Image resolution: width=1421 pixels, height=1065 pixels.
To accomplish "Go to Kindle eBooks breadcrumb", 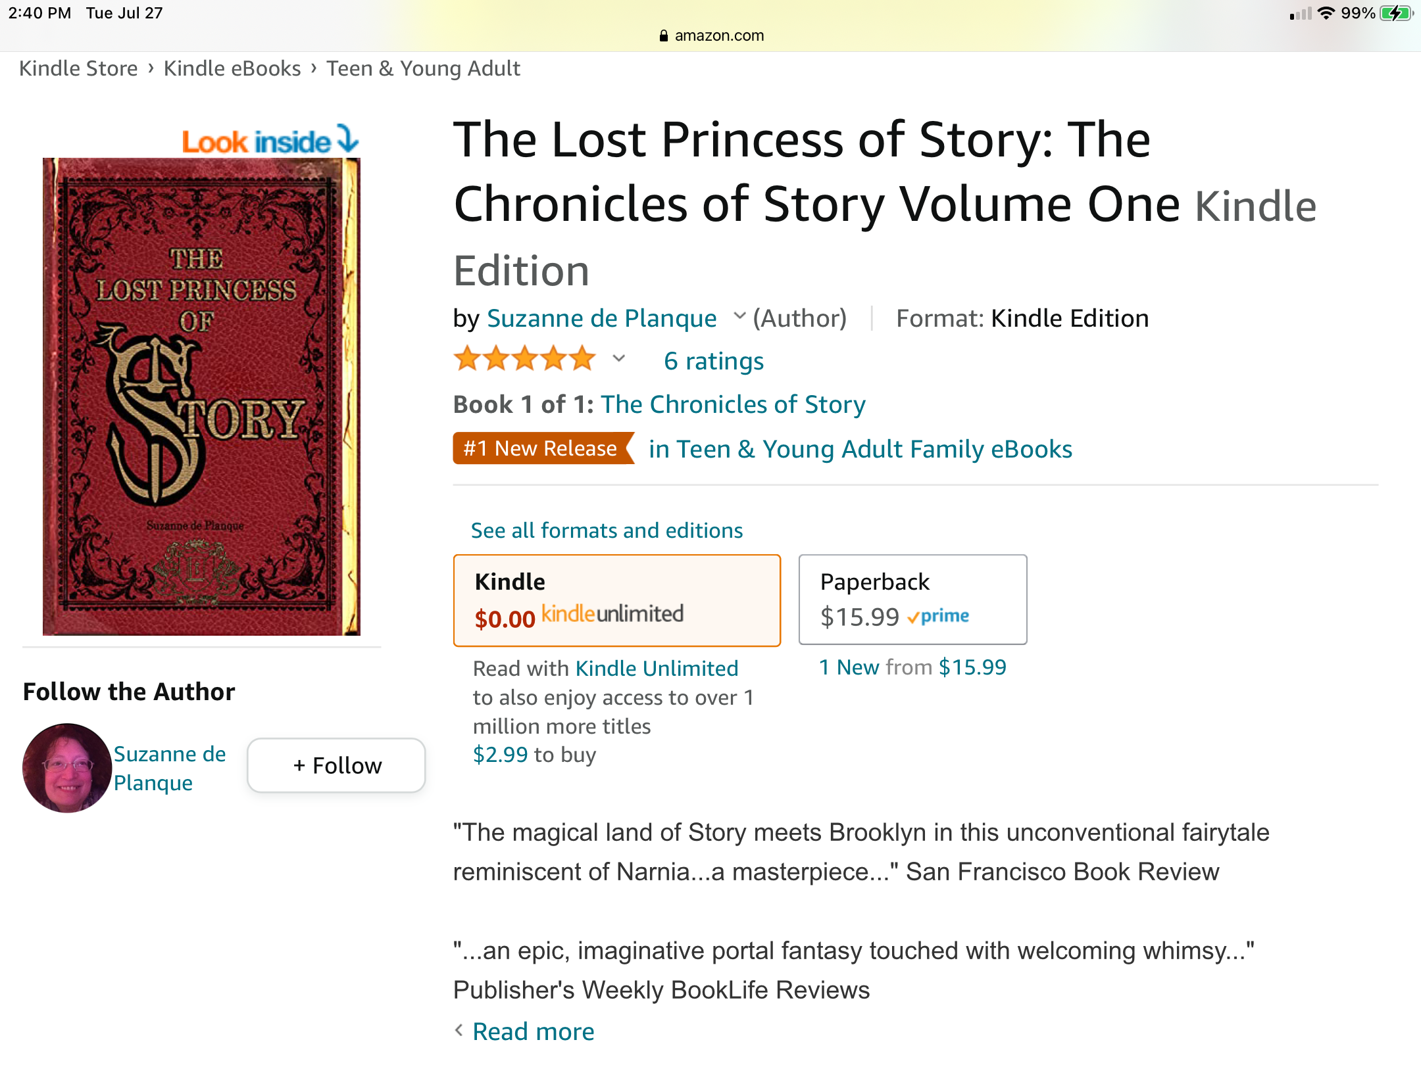I will coord(232,68).
